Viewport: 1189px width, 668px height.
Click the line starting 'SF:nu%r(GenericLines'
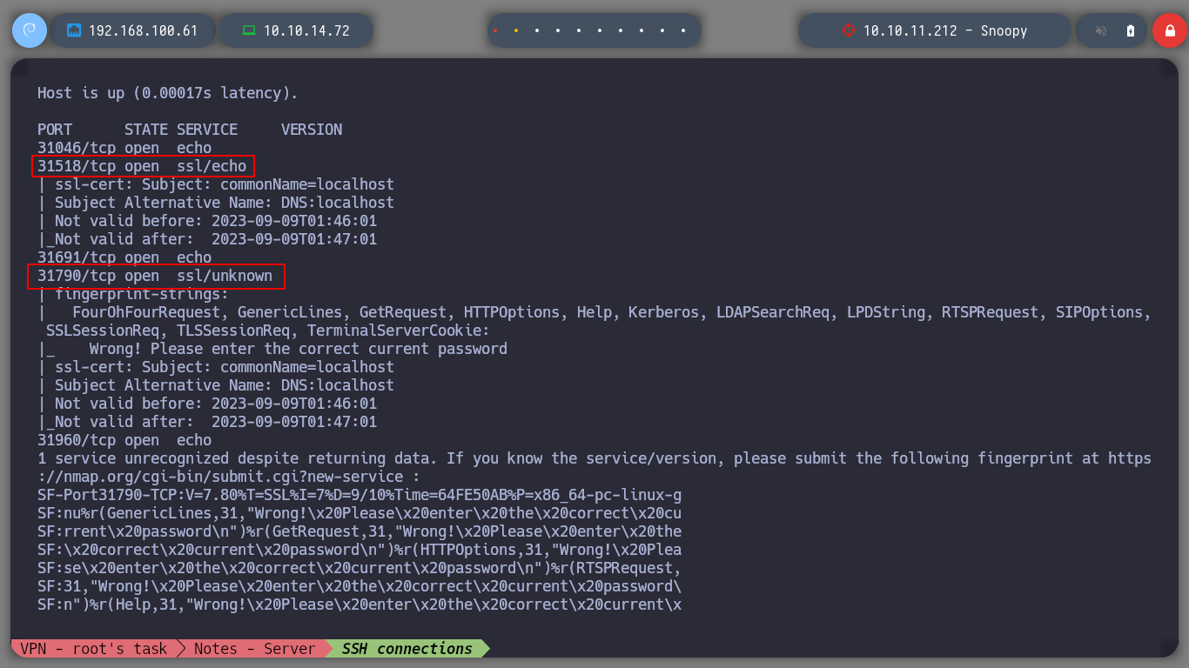[359, 513]
